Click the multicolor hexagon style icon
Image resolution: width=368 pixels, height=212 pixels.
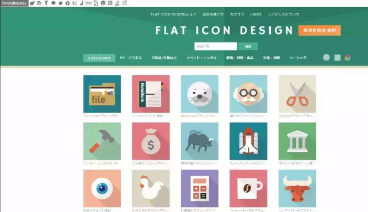pyautogui.click(x=348, y=57)
